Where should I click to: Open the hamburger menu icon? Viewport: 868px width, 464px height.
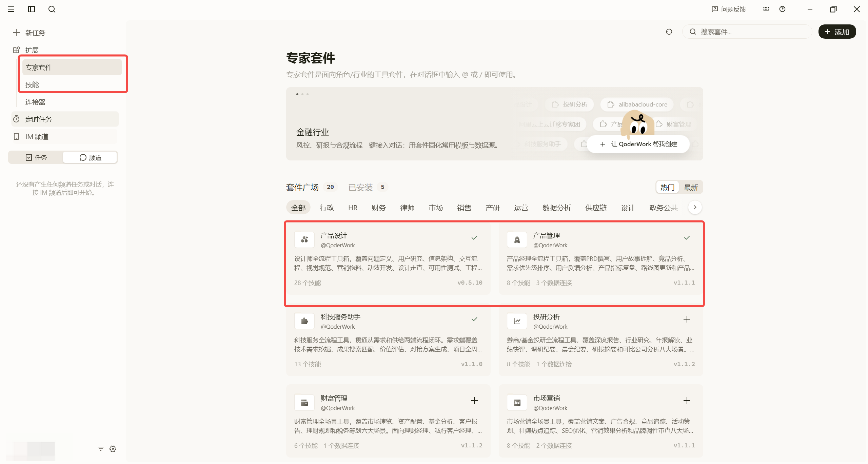pos(11,9)
